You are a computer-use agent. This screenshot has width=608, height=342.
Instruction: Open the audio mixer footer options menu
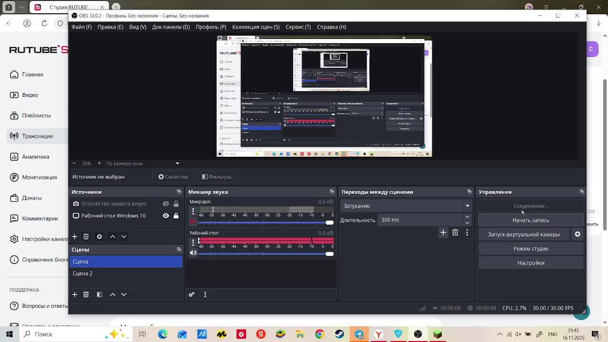[205, 294]
